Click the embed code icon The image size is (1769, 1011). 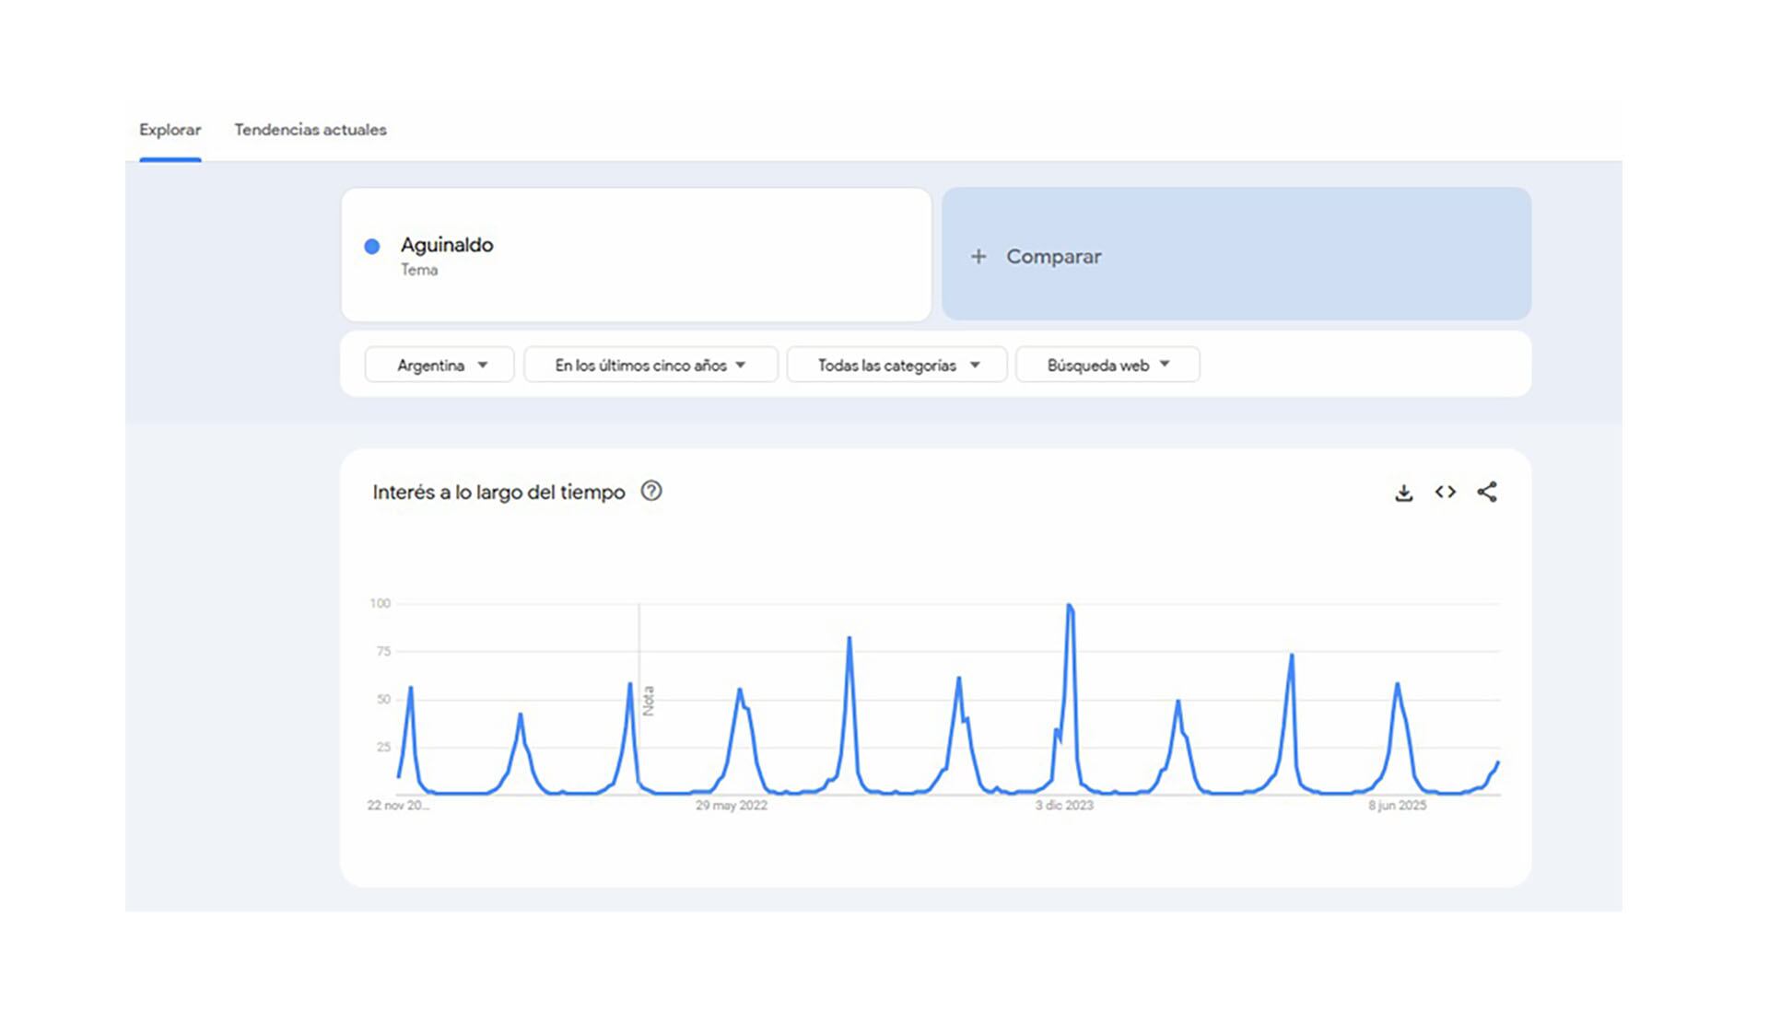[1445, 493]
